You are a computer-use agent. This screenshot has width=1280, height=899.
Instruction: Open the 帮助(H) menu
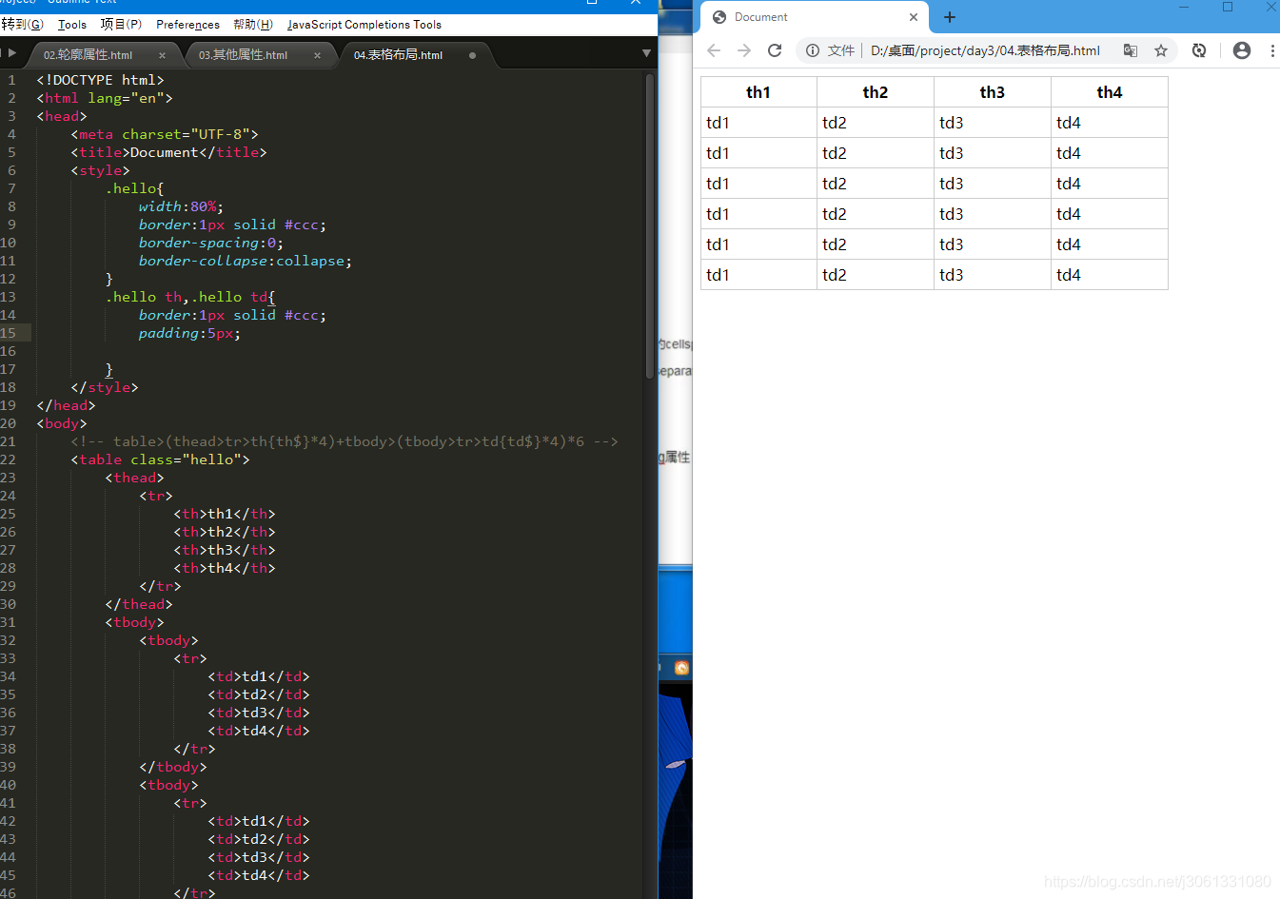point(253,25)
